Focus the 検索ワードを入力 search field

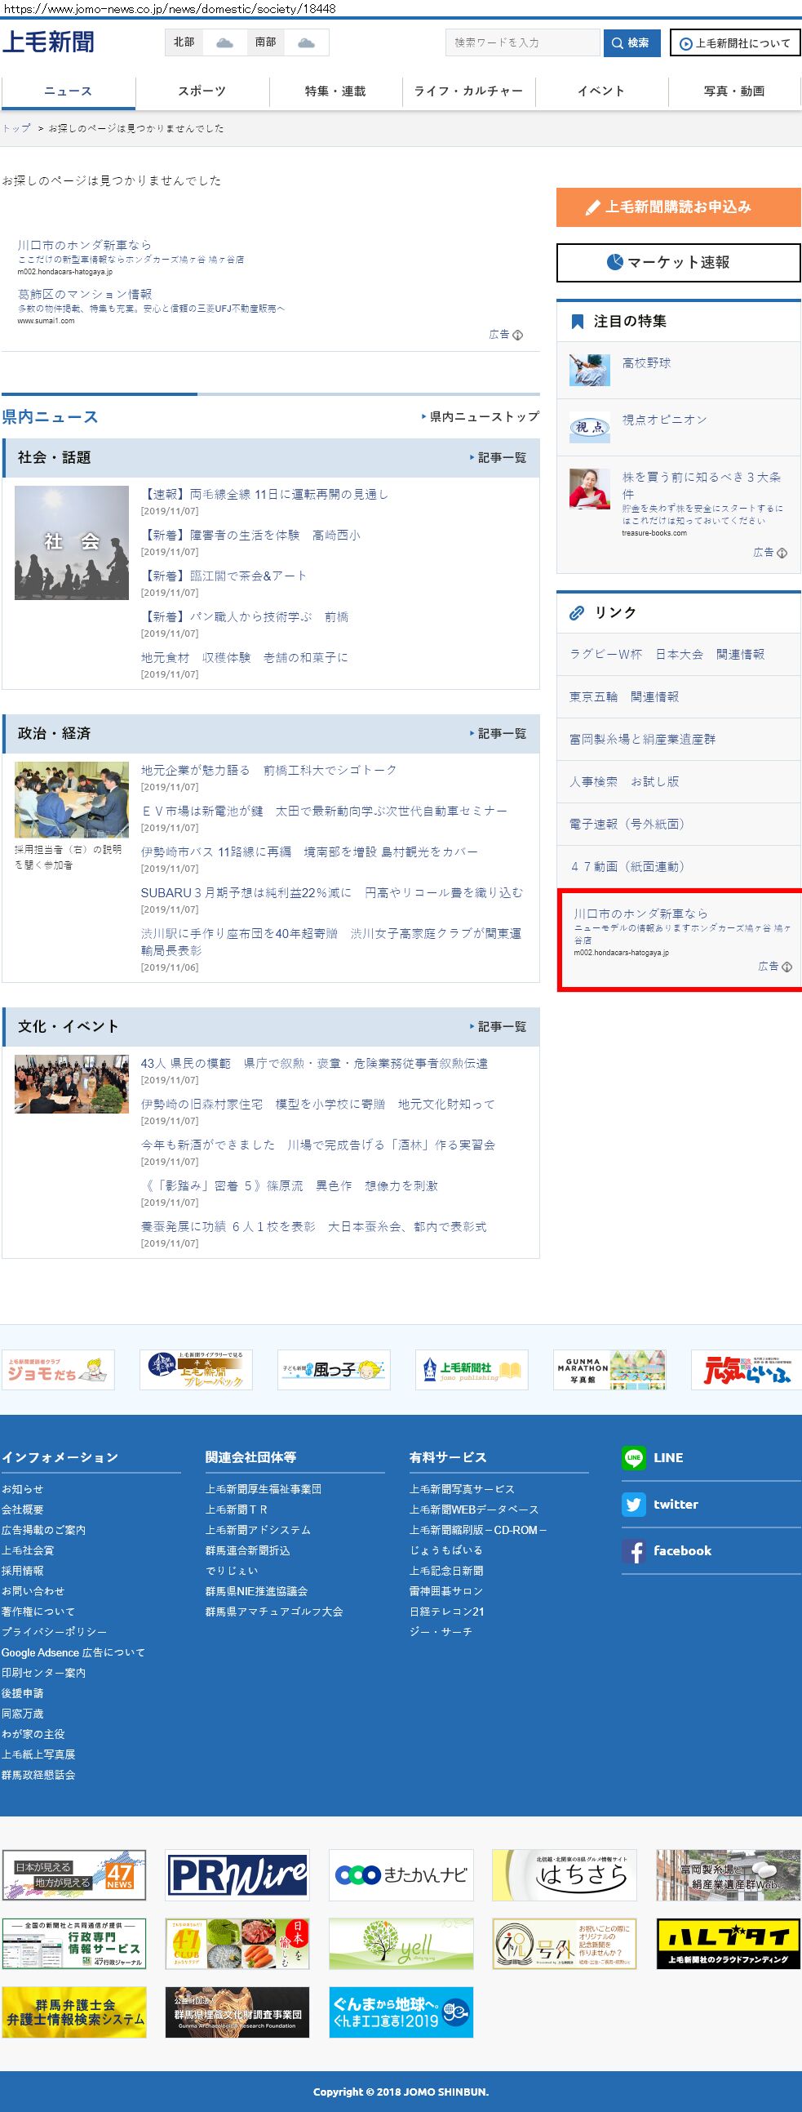click(x=523, y=42)
